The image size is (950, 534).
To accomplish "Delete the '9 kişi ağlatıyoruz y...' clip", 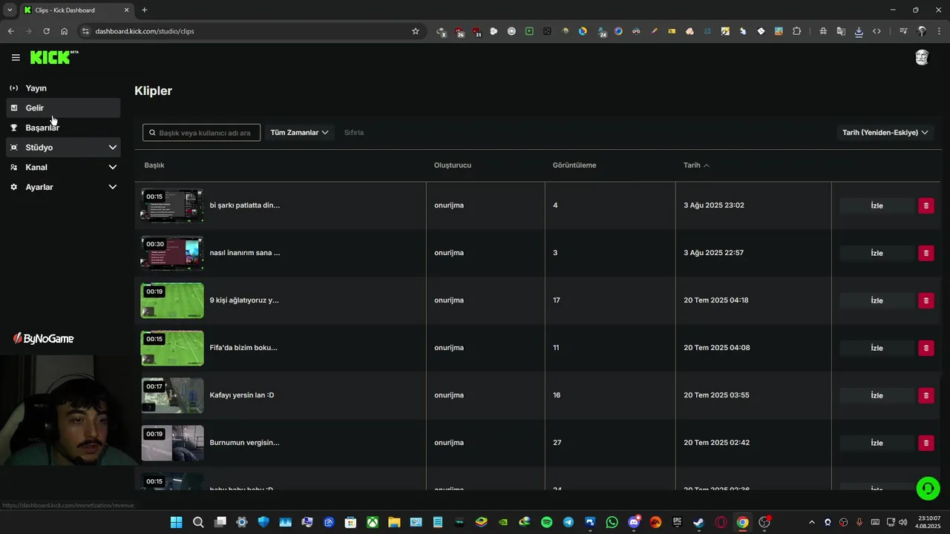I will [926, 300].
